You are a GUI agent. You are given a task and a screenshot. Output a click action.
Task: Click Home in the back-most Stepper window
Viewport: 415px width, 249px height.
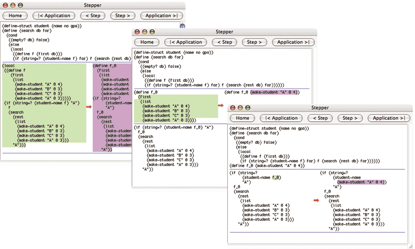pyautogui.click(x=15, y=15)
